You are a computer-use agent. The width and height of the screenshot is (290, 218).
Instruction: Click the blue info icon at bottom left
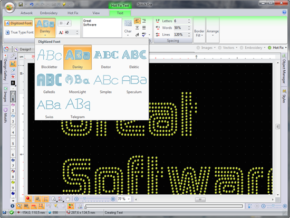[12, 206]
